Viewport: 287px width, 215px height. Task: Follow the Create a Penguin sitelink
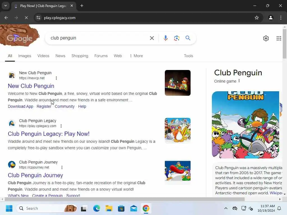pyautogui.click(x=47, y=195)
